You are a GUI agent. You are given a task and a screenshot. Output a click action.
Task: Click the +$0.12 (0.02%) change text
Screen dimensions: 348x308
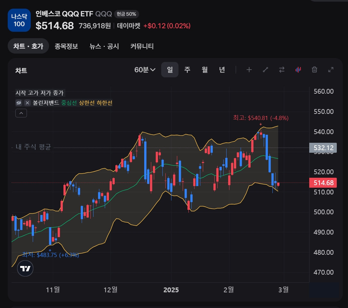click(x=167, y=26)
